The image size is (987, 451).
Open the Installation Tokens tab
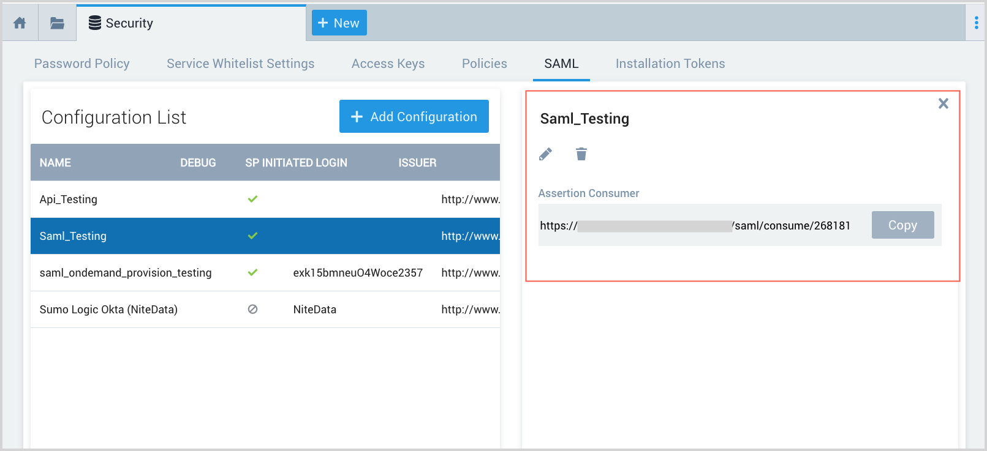click(670, 64)
